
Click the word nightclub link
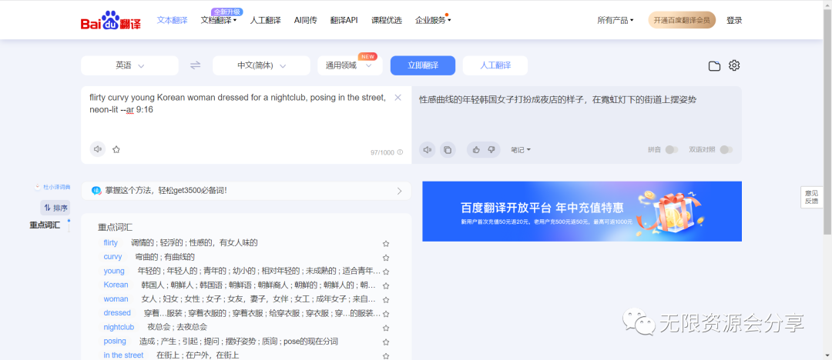coord(119,327)
